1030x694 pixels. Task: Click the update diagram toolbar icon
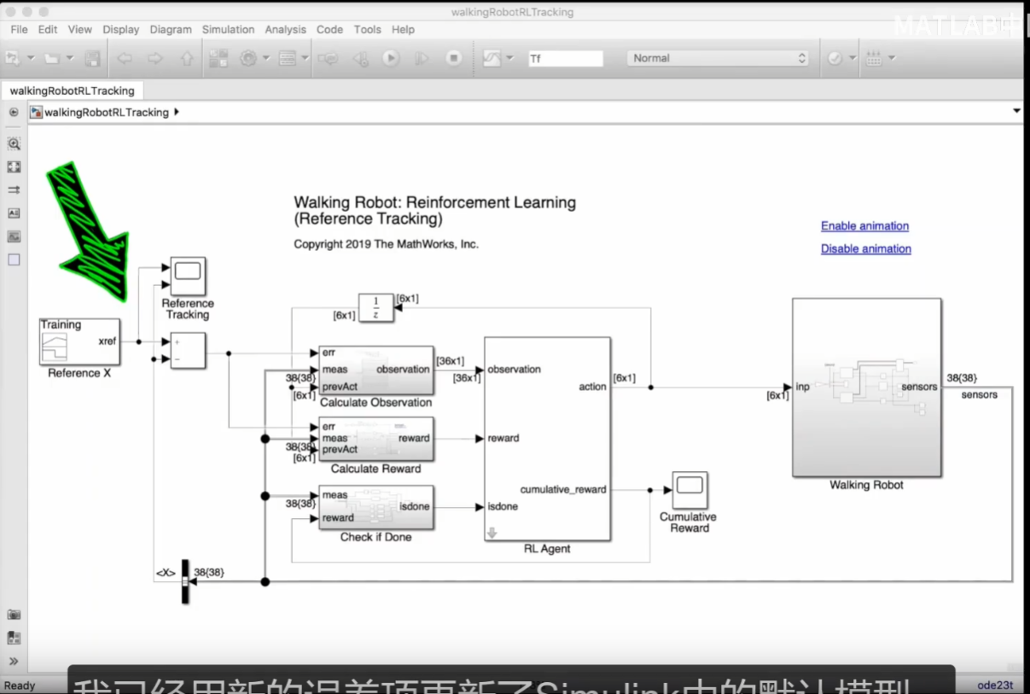click(328, 58)
